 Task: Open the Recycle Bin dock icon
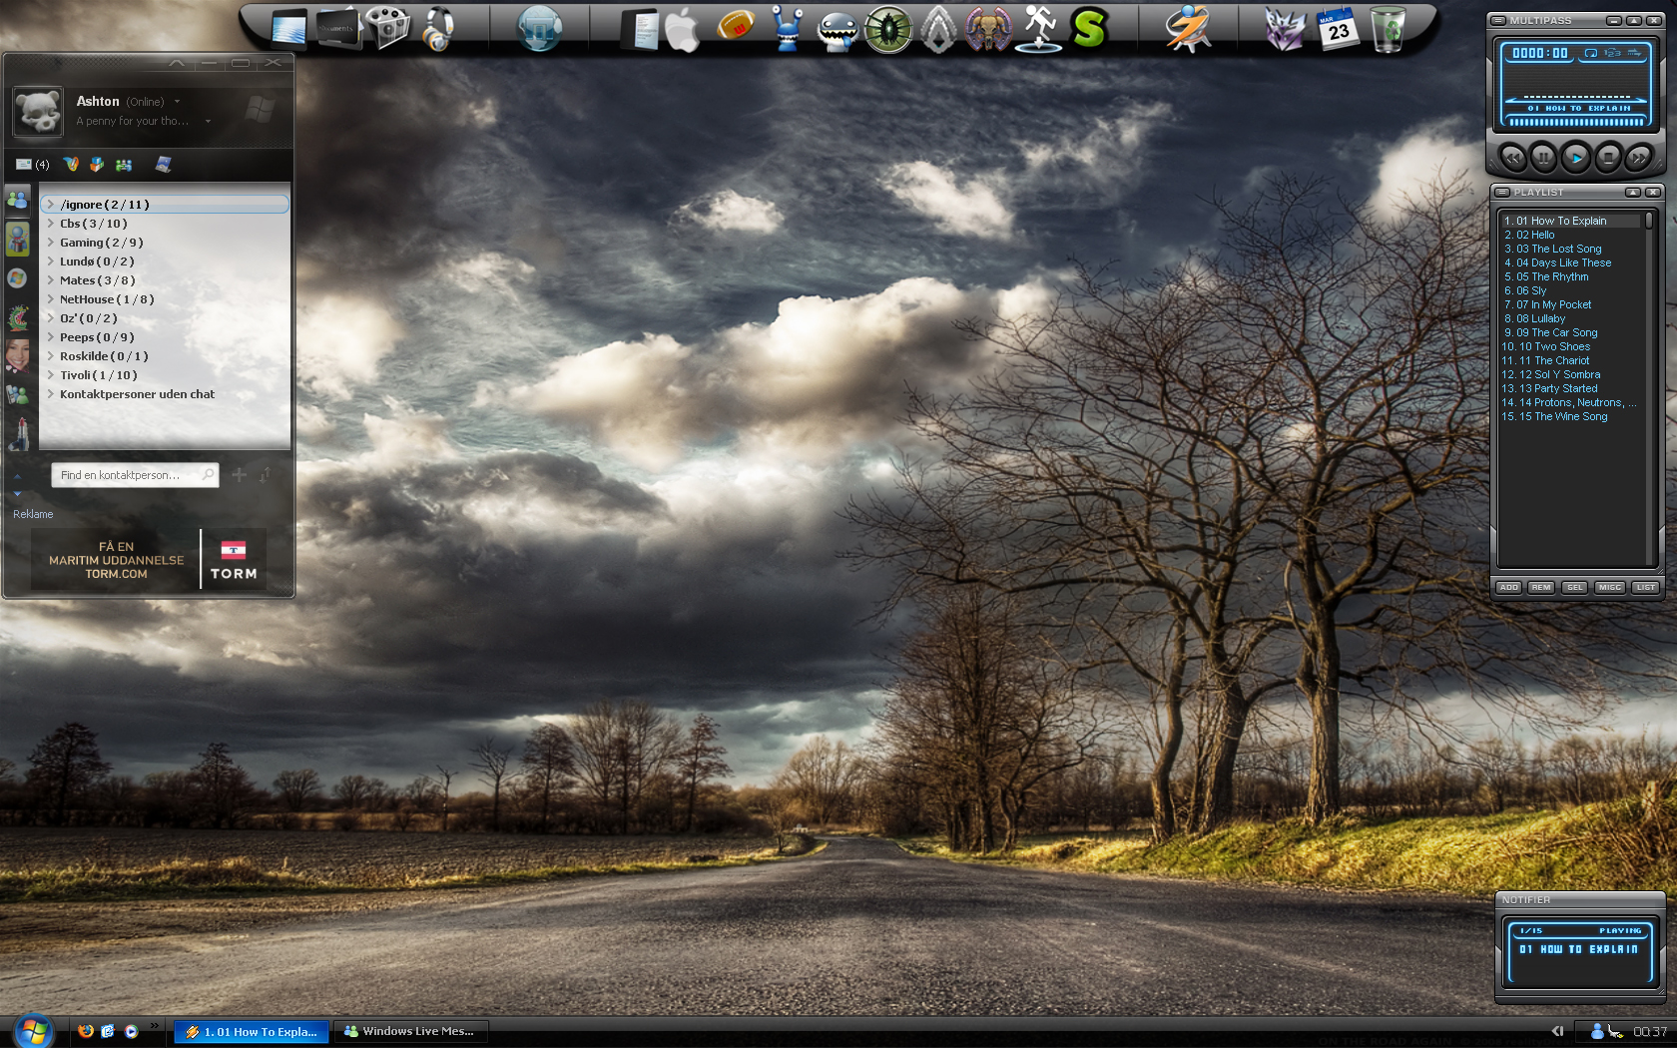coord(1388,29)
